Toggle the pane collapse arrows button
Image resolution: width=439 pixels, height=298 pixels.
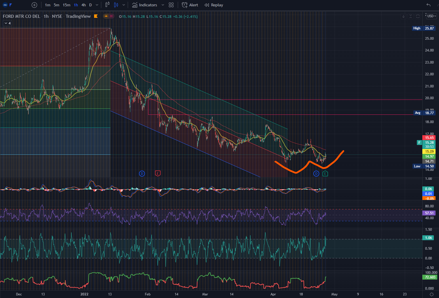pos(411,16)
